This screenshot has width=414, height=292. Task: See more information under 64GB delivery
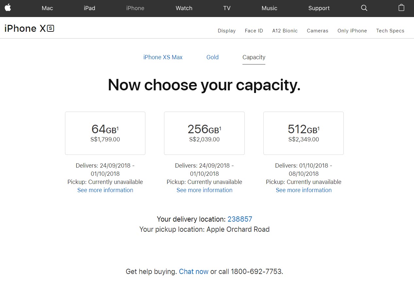click(105, 190)
